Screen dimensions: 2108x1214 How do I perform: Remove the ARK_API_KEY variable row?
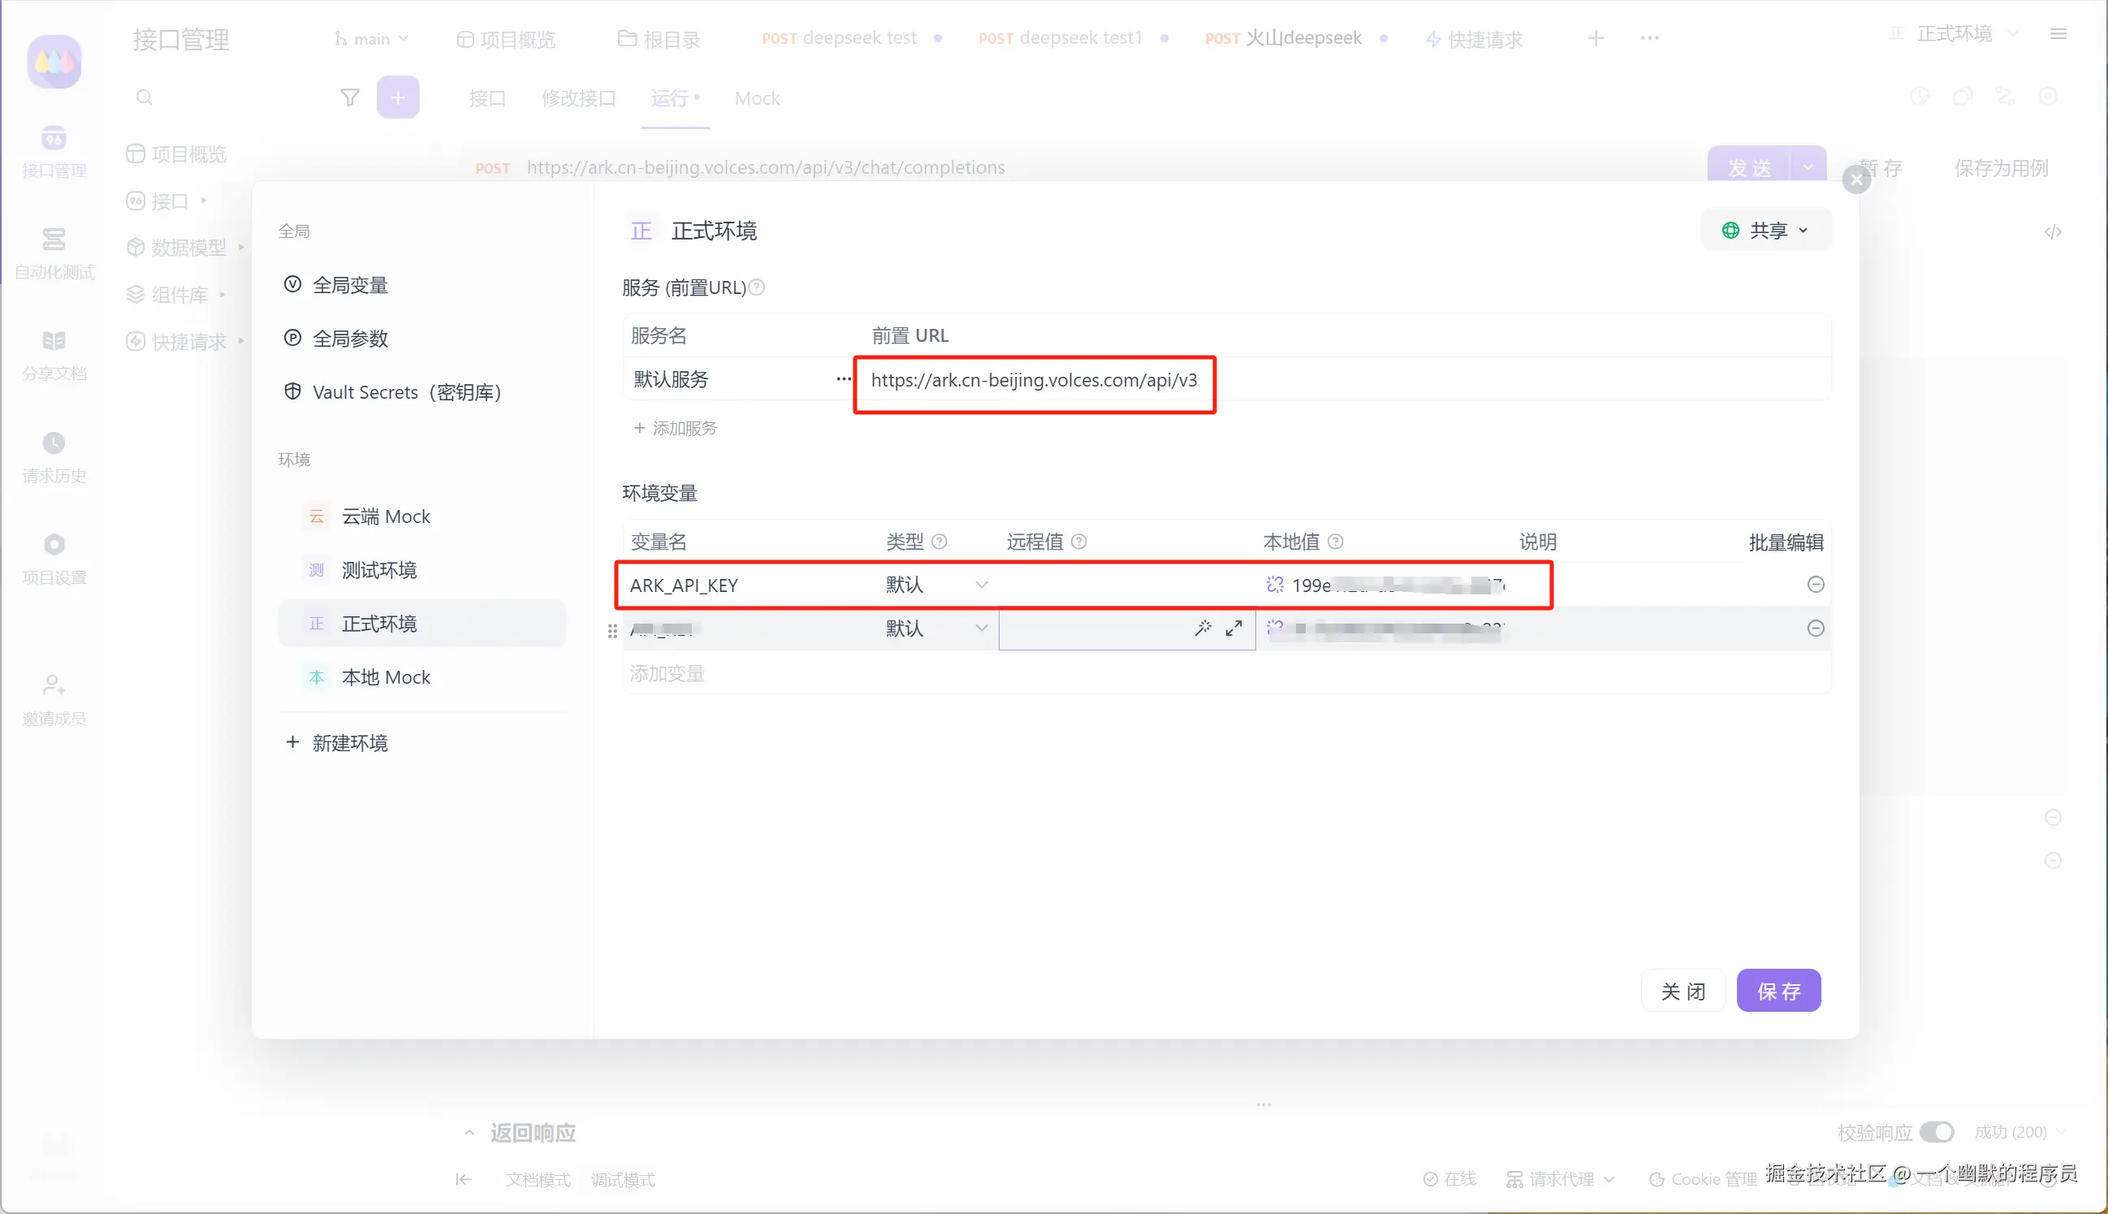click(1816, 585)
